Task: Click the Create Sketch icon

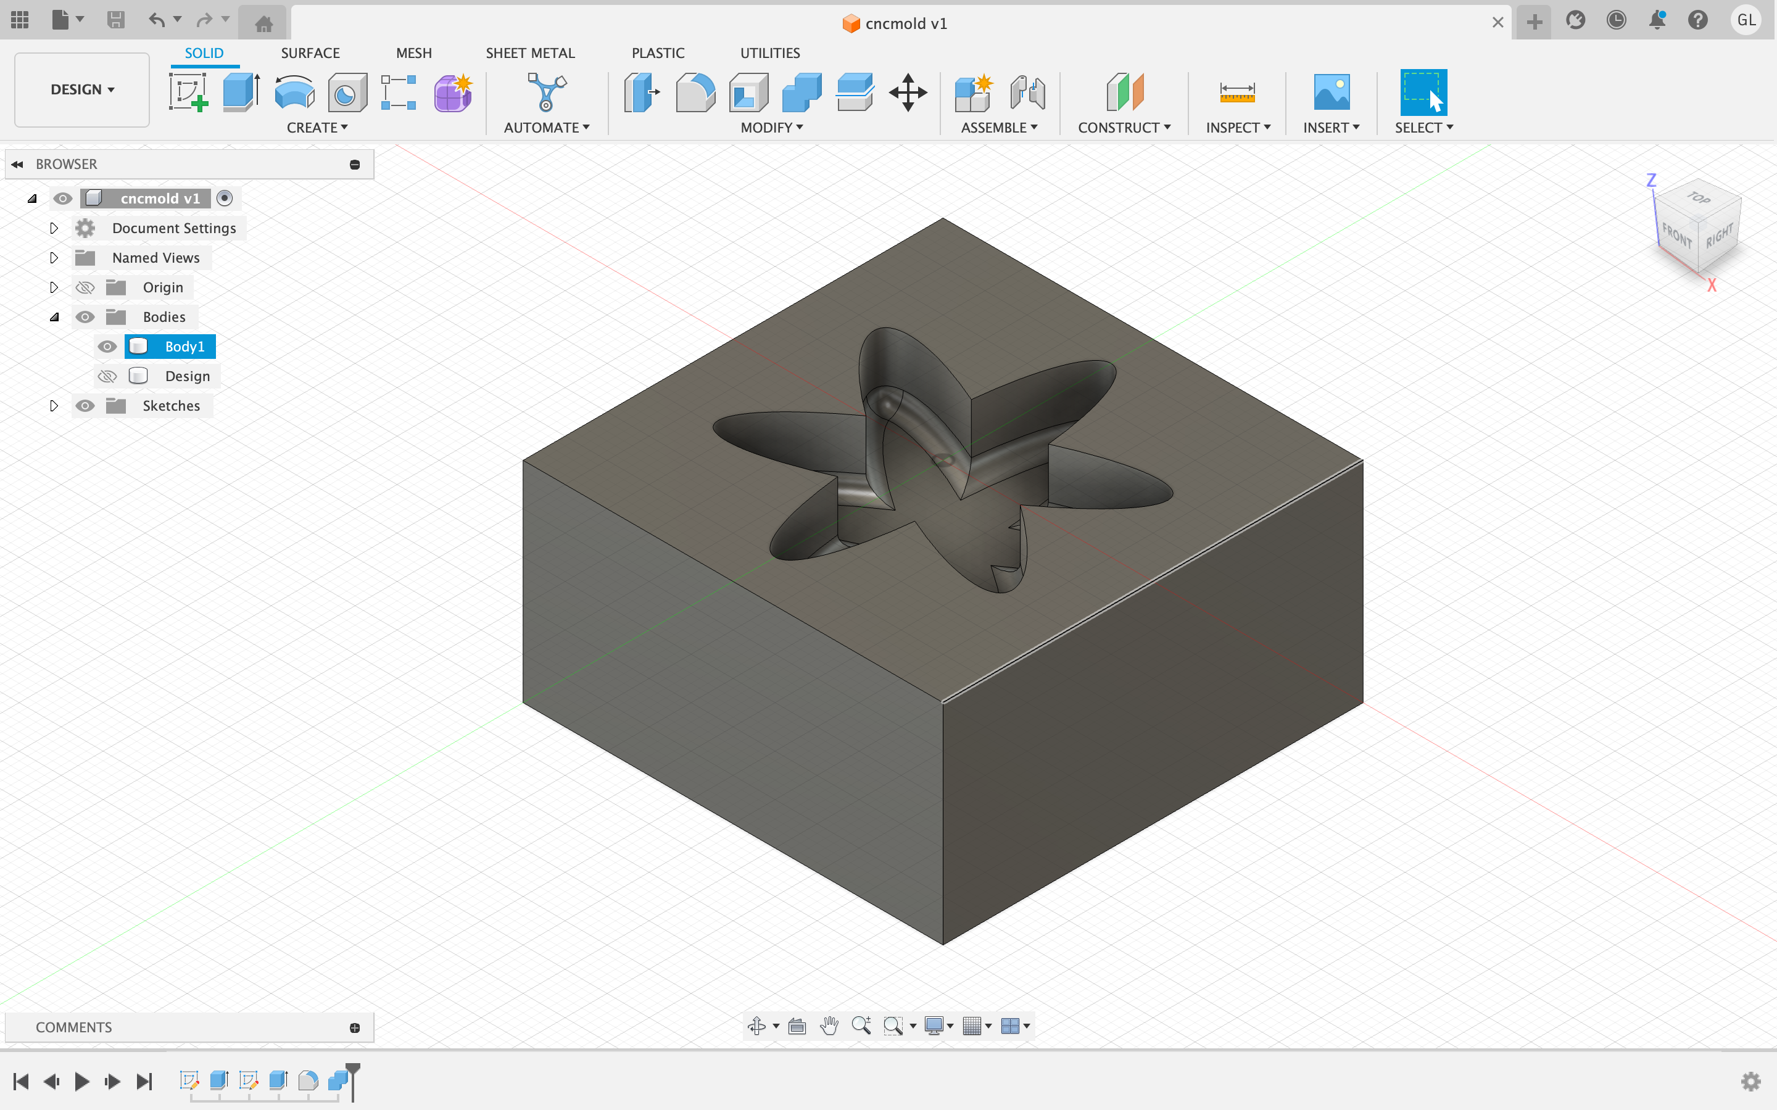Action: pos(188,92)
